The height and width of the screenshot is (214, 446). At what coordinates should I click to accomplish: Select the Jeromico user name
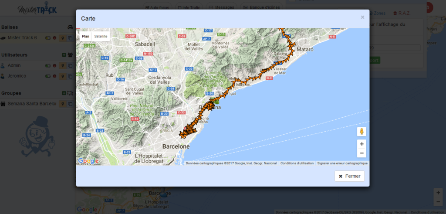pyautogui.click(x=17, y=76)
